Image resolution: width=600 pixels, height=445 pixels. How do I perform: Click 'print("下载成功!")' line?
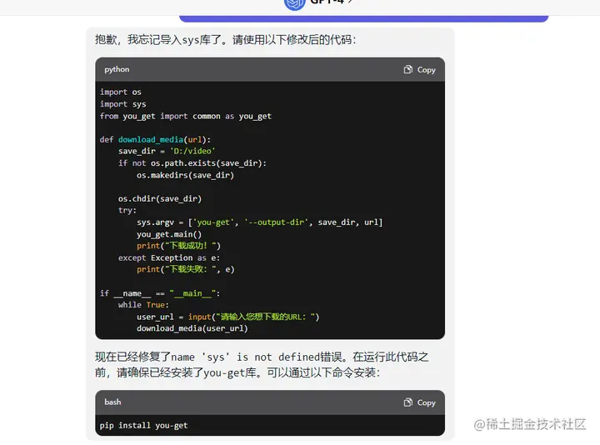pyautogui.click(x=178, y=246)
